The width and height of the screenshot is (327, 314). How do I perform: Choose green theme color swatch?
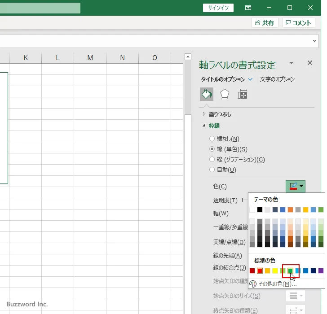pos(321,209)
